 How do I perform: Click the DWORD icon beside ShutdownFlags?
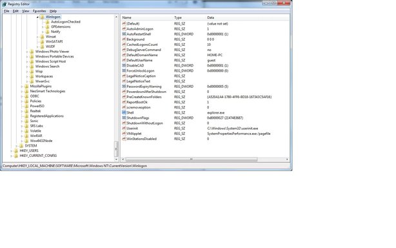tap(124, 118)
